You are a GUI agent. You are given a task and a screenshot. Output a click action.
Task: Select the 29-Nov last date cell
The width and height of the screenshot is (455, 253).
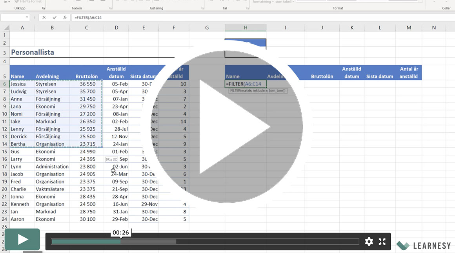coord(144,204)
